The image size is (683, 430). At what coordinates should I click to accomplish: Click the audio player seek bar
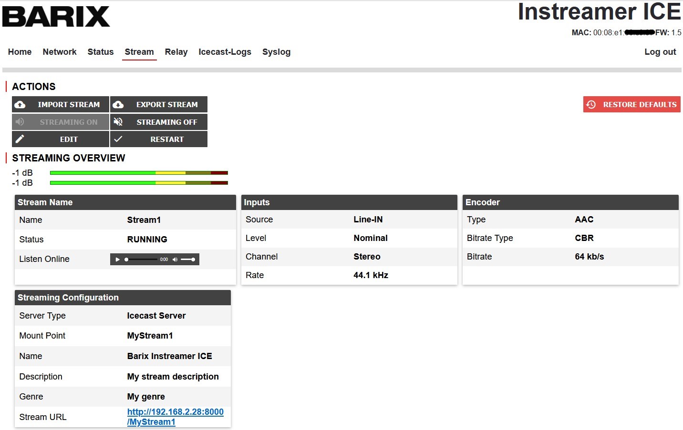[142, 260]
